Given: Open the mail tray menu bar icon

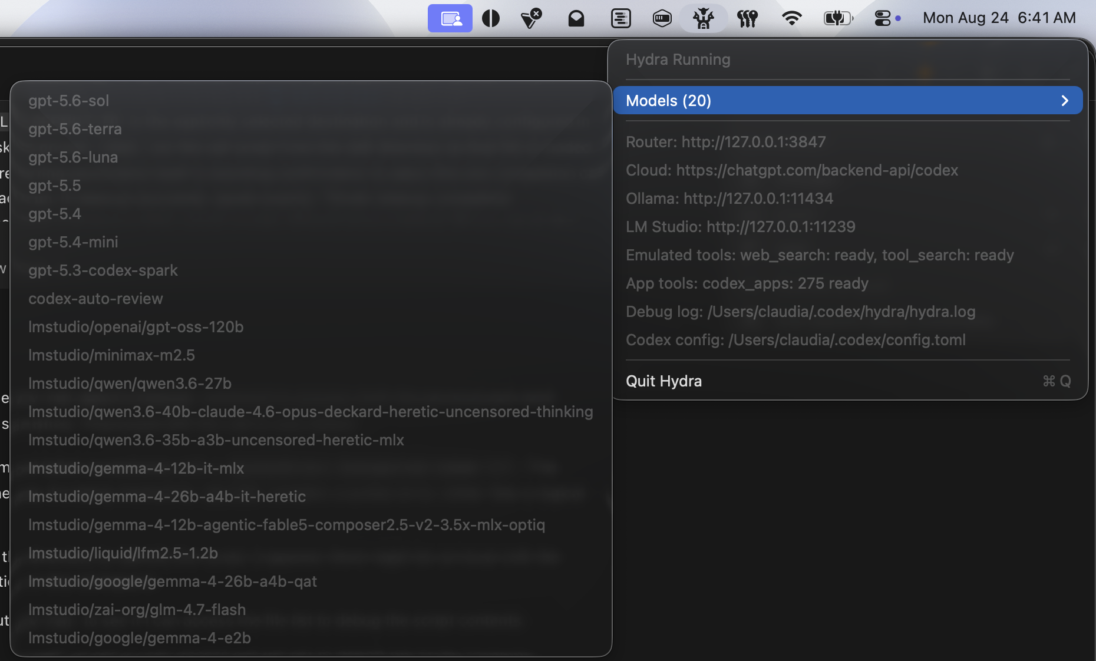Looking at the screenshot, I should pyautogui.click(x=576, y=19).
